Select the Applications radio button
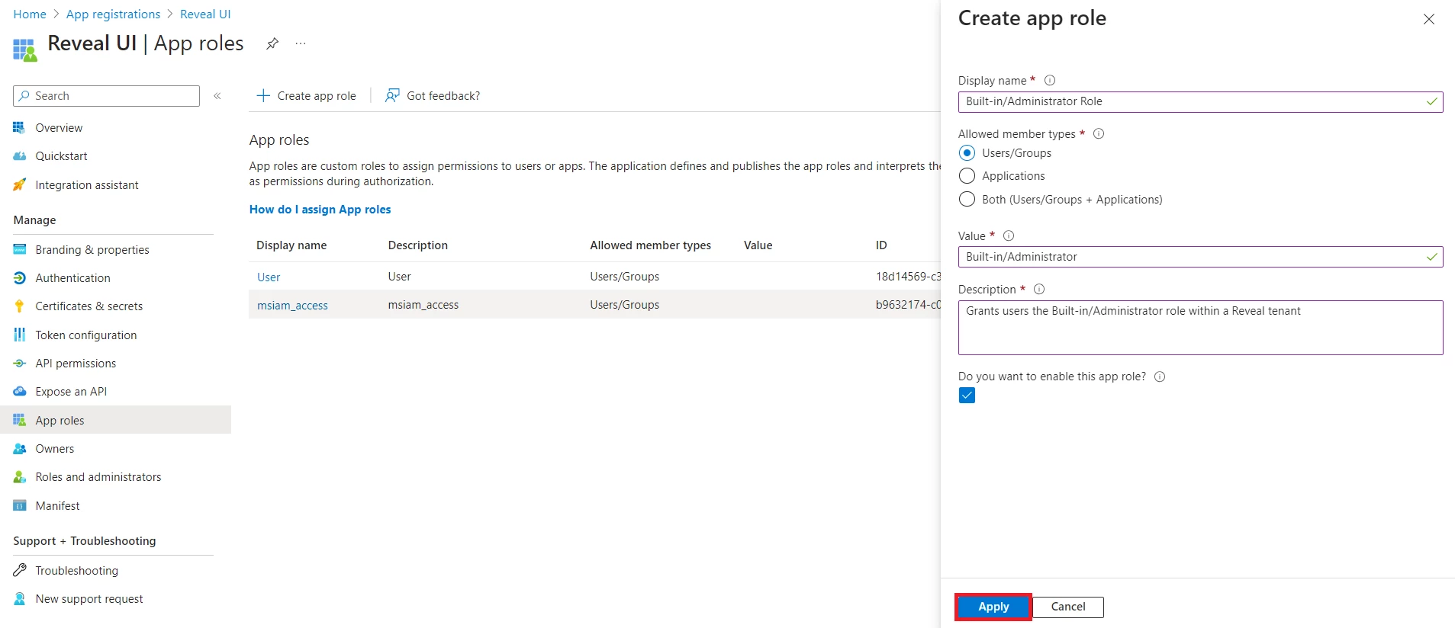This screenshot has height=628, width=1455. tap(967, 176)
